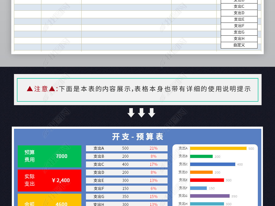Image resolution: width=275 pixels, height=206 pixels.
Task: Click the 开支-预算表 title header
Action: point(137,137)
